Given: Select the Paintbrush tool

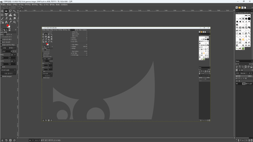Looking at the screenshot, I should click(x=2, y=19).
